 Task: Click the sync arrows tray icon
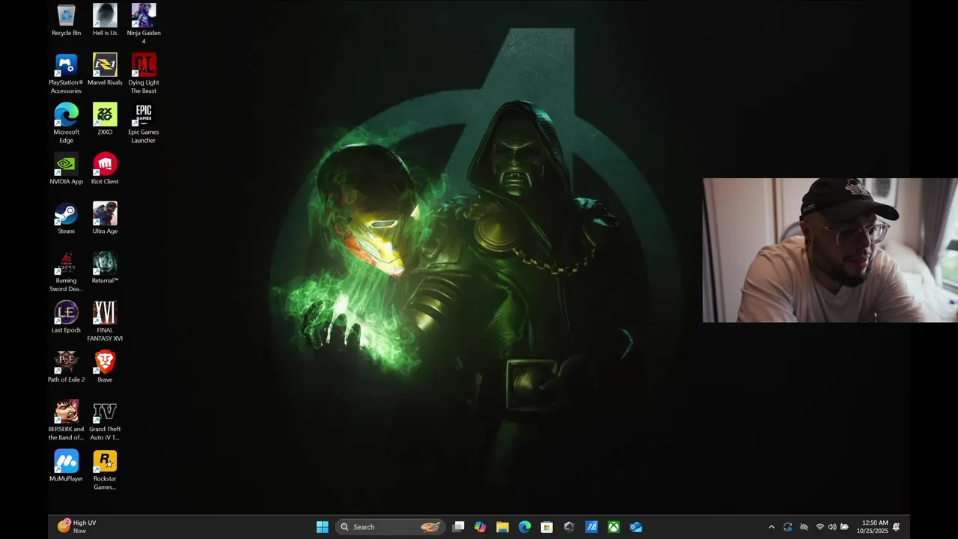tap(788, 527)
